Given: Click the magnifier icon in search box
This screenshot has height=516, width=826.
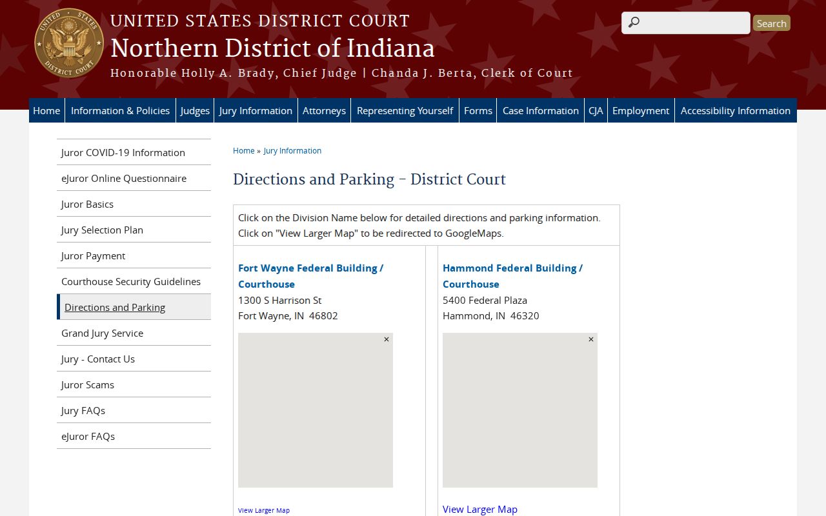Looking at the screenshot, I should [634, 23].
